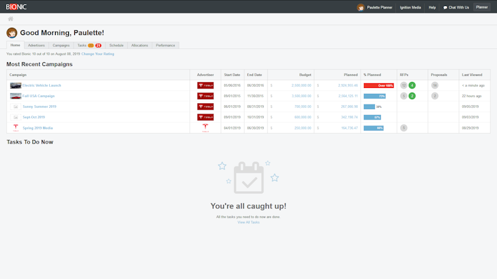Click planned amount 342,198.74
The height and width of the screenshot is (279, 497).
[349, 117]
